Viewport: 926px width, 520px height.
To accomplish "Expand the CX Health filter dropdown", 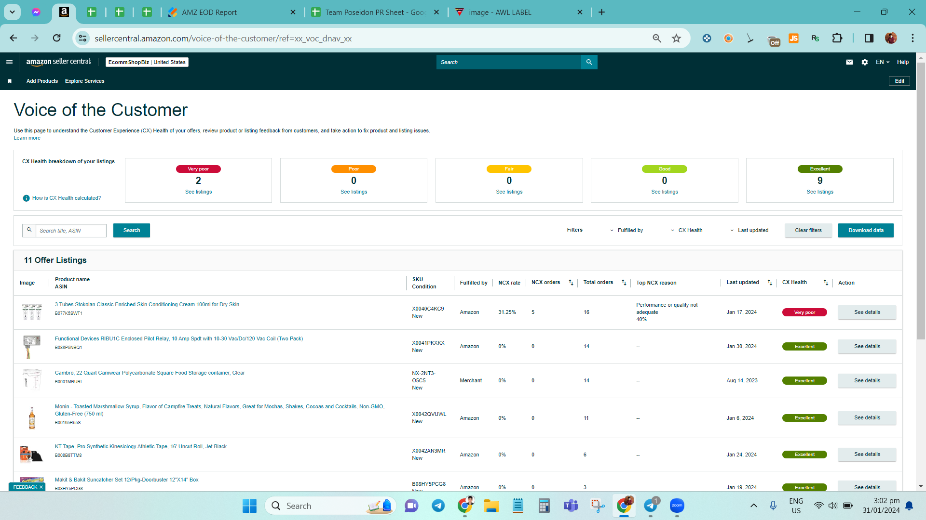I will [686, 231].
